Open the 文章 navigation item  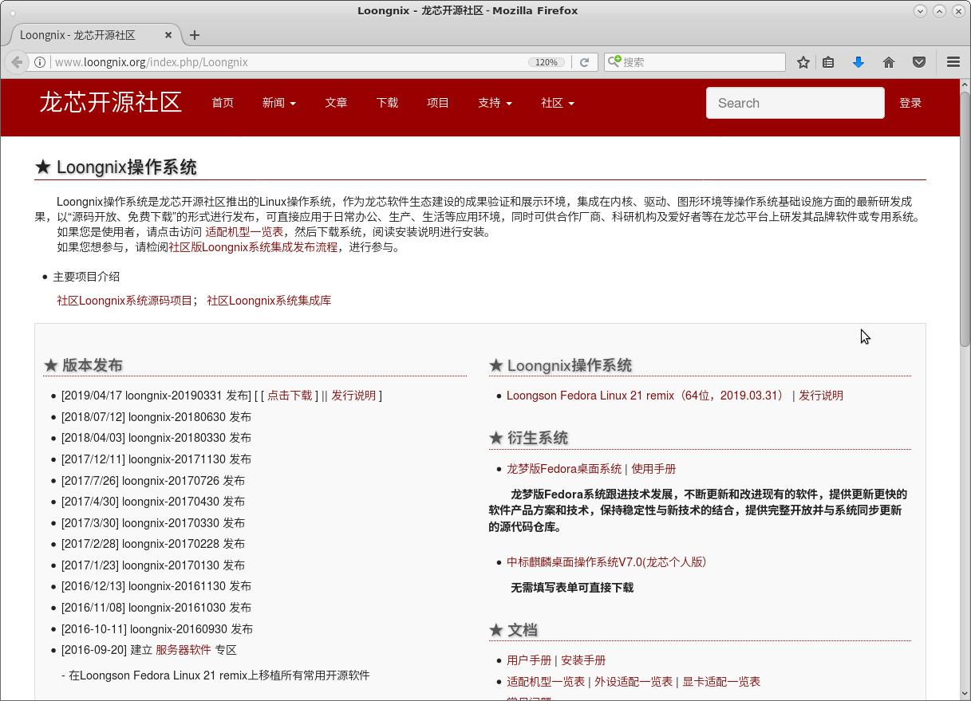click(336, 103)
